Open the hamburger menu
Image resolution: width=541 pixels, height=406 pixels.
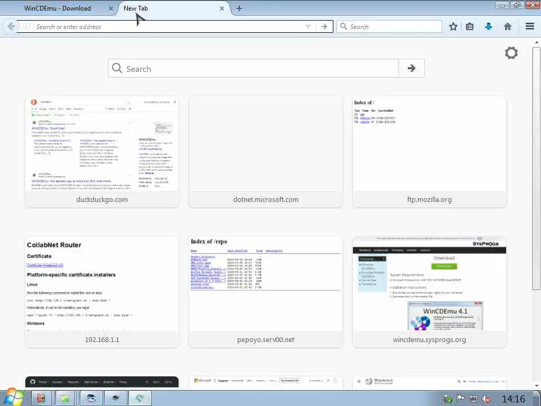(530, 26)
